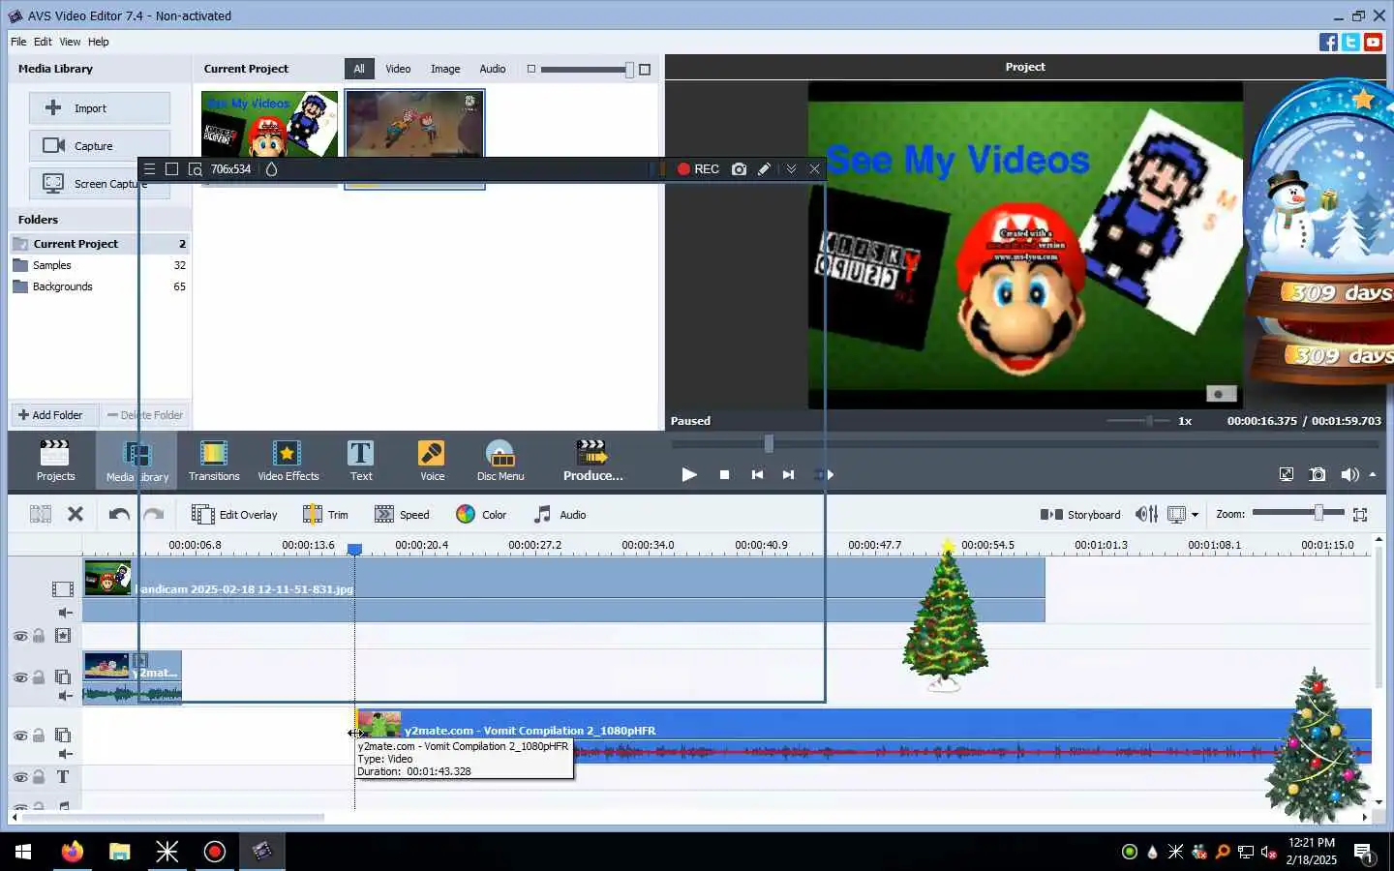Viewport: 1394px width, 871px height.
Task: Take a snapshot of the preview
Action: (1318, 474)
